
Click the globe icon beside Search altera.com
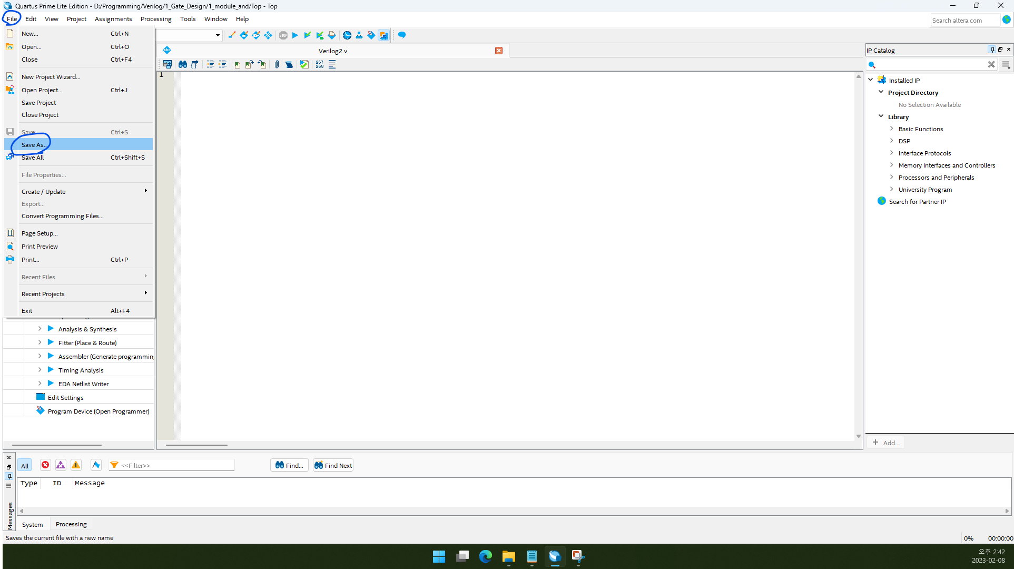1006,19
